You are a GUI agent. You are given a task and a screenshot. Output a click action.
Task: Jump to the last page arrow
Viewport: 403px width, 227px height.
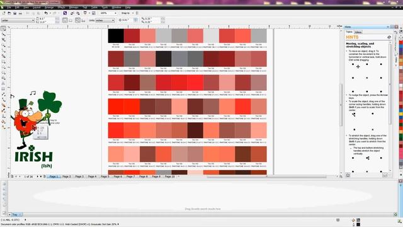click(40, 177)
